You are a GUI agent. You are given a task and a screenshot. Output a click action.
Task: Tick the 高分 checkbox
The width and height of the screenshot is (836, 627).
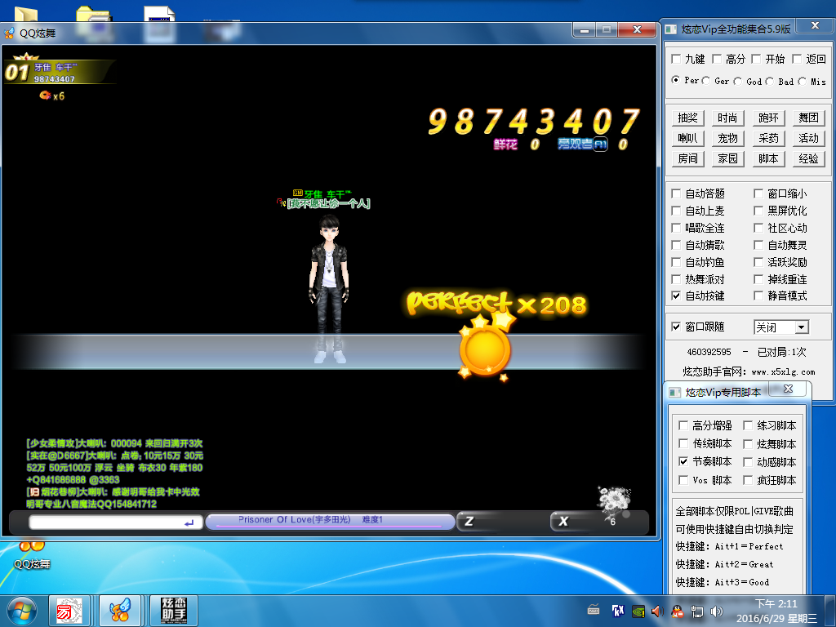717,59
